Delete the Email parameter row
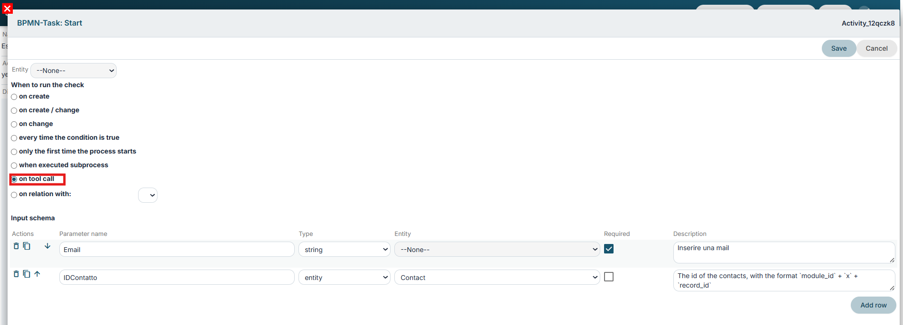This screenshot has width=903, height=325. tap(16, 246)
